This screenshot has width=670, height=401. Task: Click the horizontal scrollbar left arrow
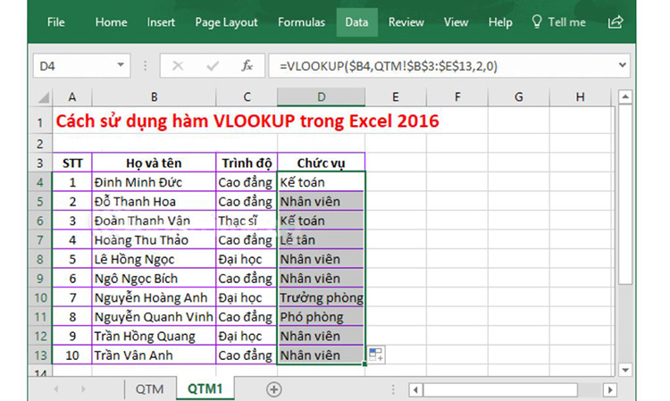tap(415, 389)
